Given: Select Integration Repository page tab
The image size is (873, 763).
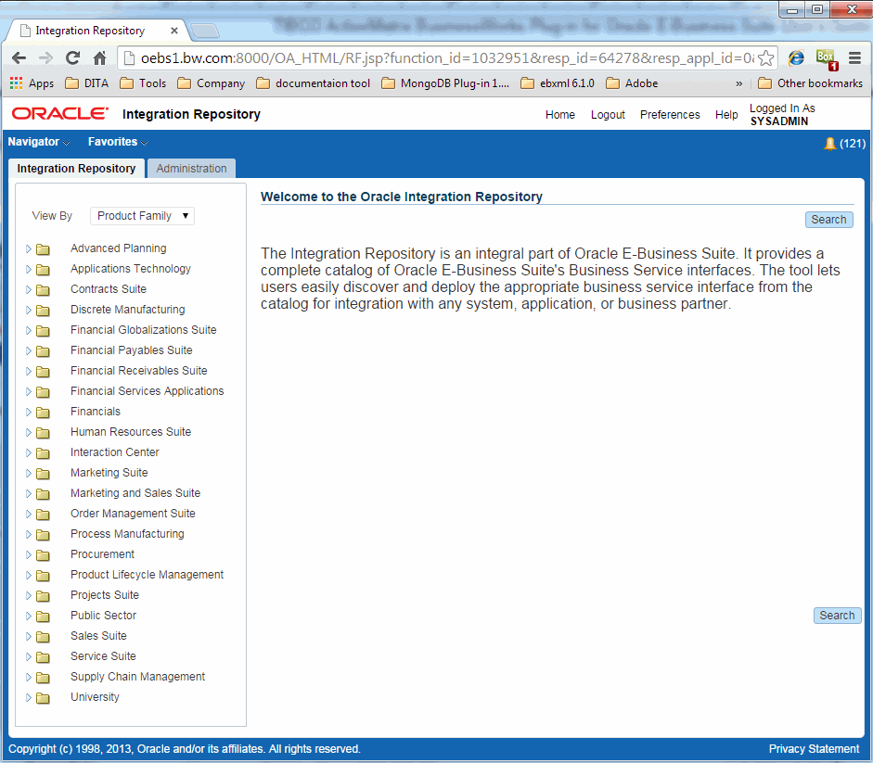Looking at the screenshot, I should 76,169.
